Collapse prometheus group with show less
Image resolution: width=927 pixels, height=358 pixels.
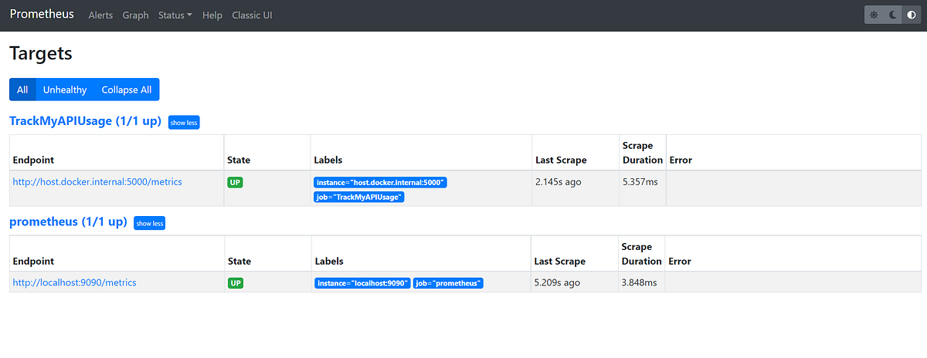pos(150,223)
